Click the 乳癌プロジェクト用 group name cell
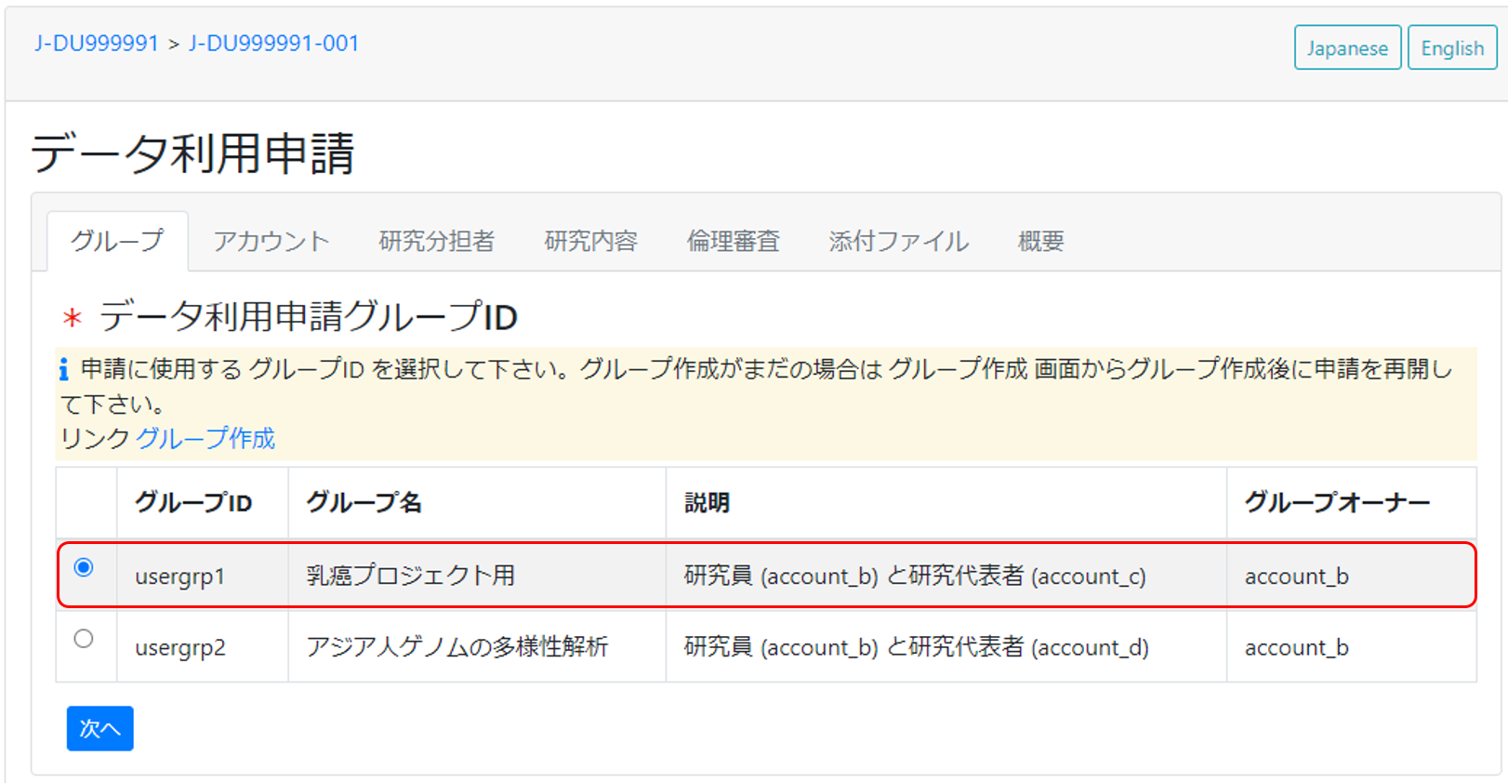 [410, 576]
